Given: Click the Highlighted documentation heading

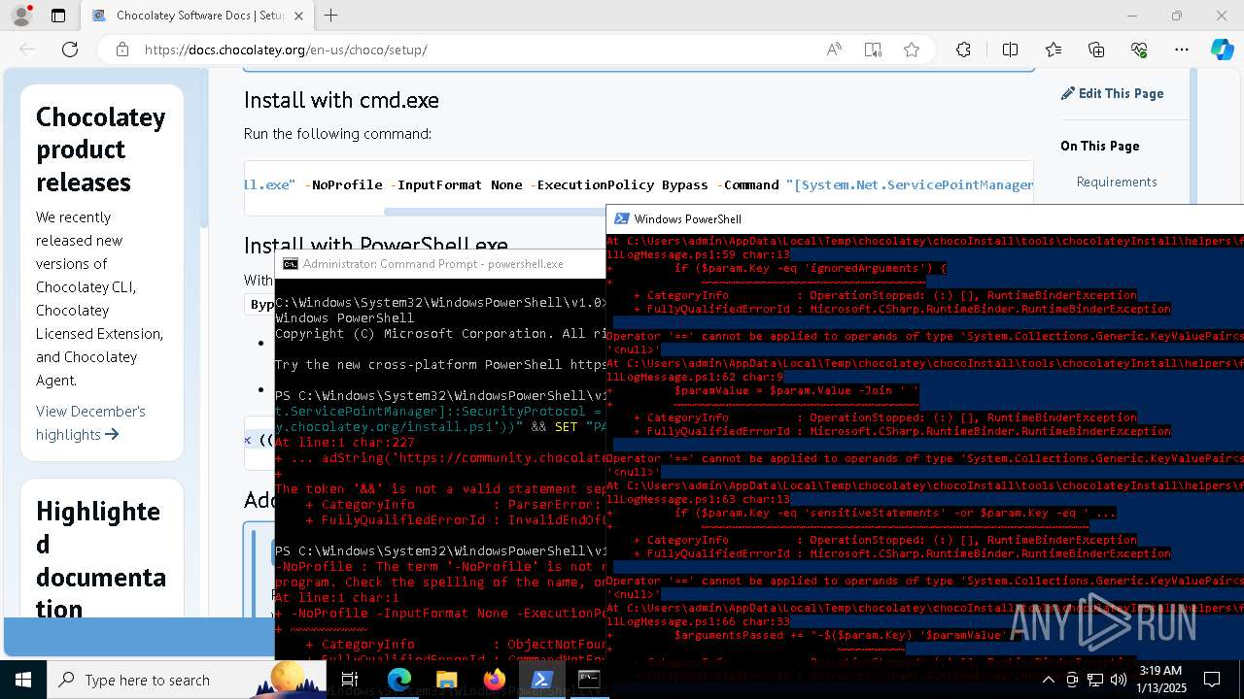Looking at the screenshot, I should pos(101,559).
